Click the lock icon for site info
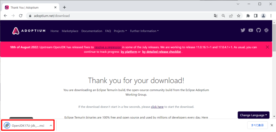Viewport: 276px width, 132px height. (x=30, y=16)
